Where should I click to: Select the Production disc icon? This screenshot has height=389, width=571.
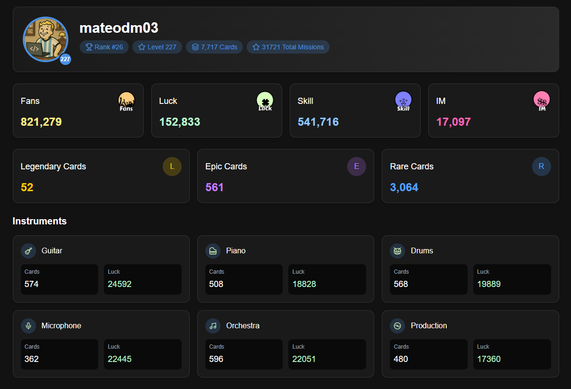[397, 326]
